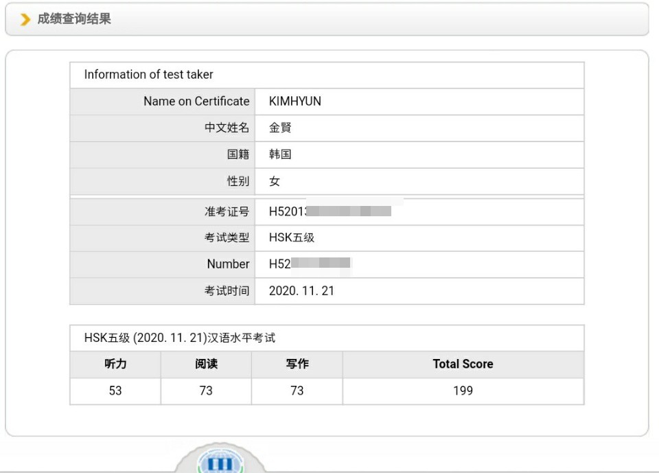659x473 pixels.
Task: Click the 中文姓名 label
Action: tap(227, 128)
